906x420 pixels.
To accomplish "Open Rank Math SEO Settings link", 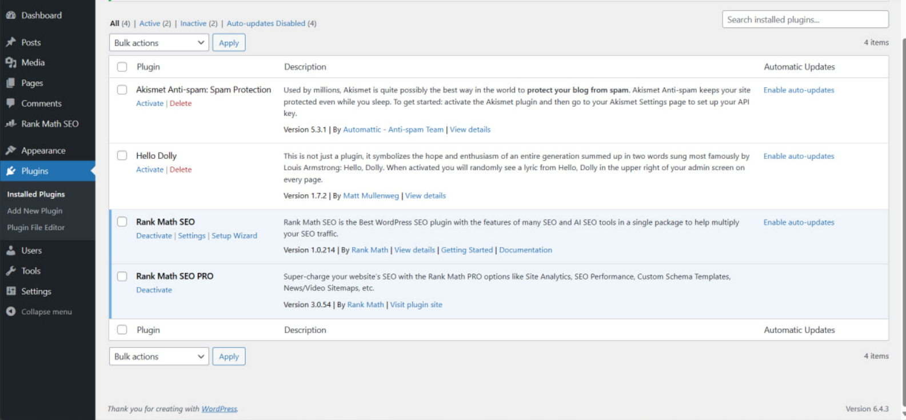I will [191, 236].
